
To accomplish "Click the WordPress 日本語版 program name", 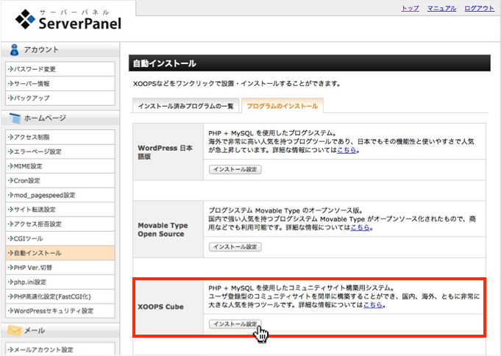I will [x=166, y=152].
